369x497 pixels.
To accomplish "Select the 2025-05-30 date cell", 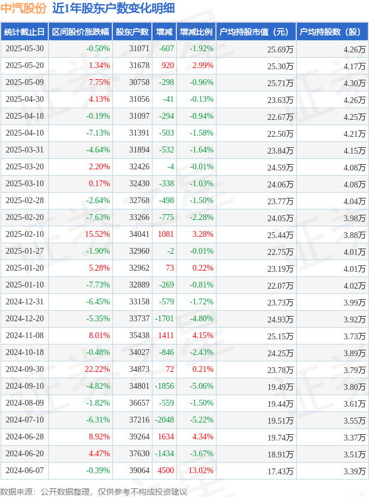I will [x=24, y=48].
